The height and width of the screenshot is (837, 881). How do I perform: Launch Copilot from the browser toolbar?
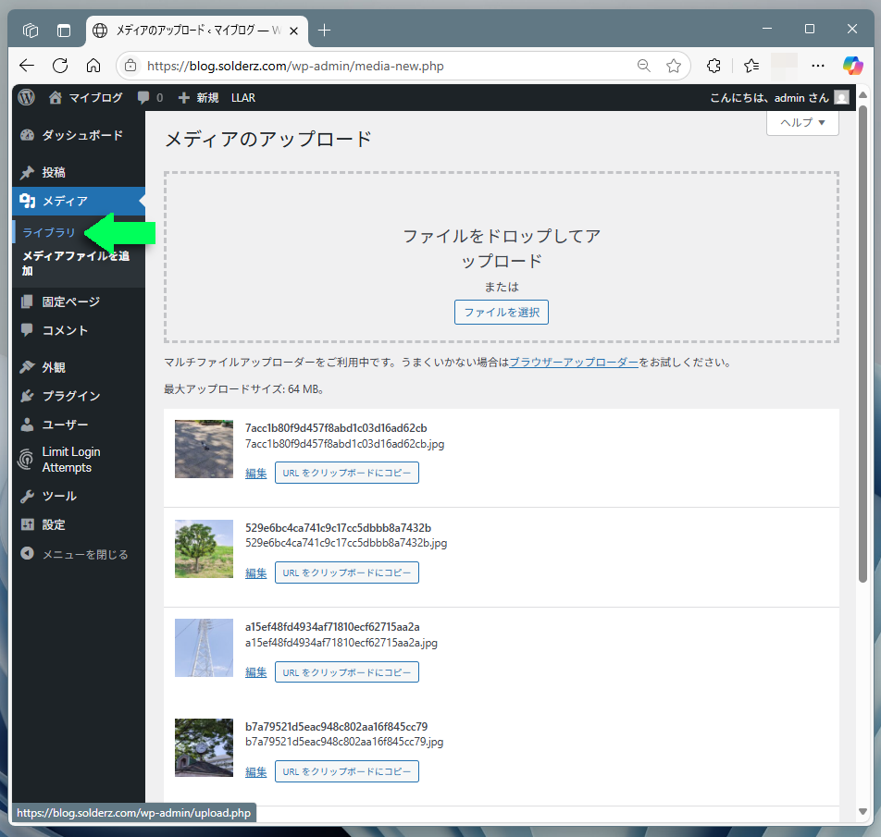pyautogui.click(x=852, y=66)
